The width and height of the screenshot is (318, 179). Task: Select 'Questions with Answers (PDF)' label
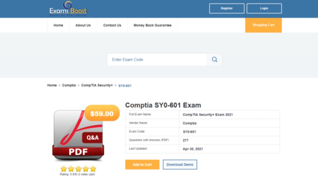pyautogui.click(x=149, y=140)
